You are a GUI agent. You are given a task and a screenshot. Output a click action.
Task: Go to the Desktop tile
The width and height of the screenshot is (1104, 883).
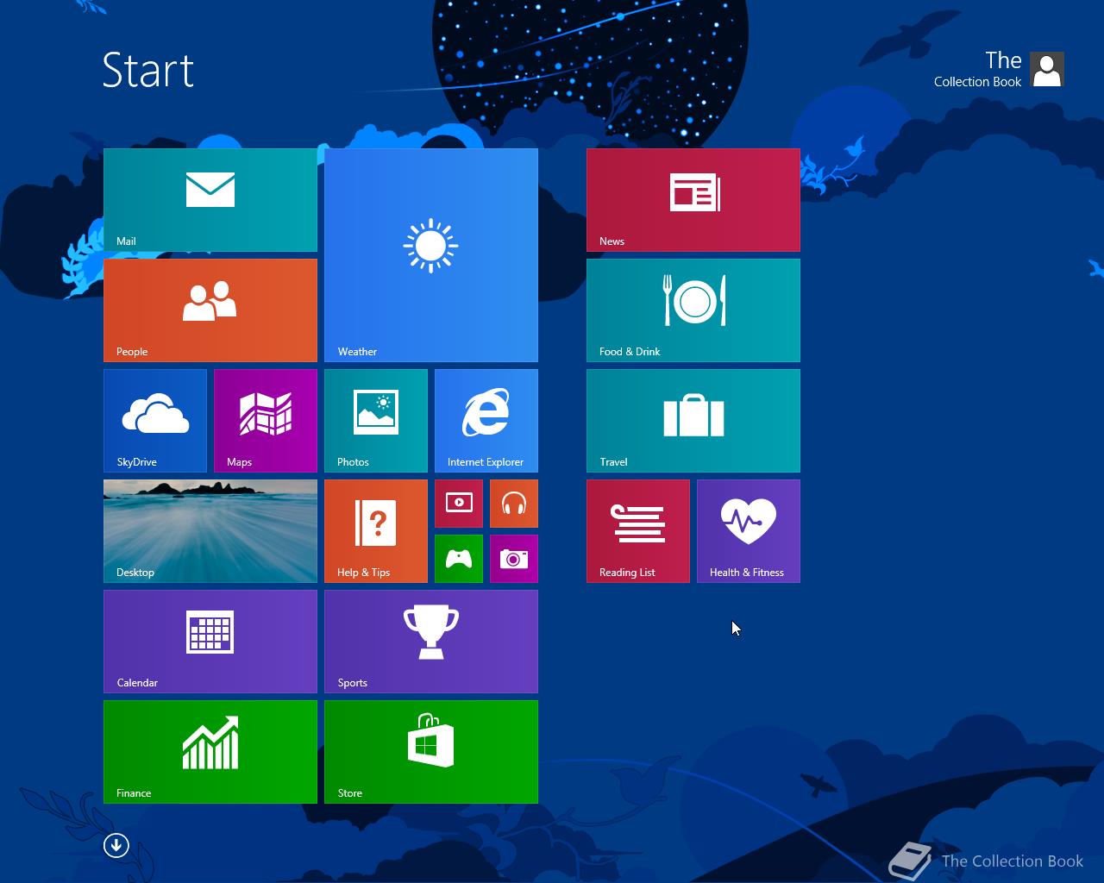pos(210,531)
